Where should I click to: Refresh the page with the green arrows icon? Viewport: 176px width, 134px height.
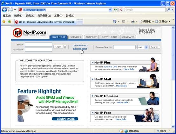tap(115, 10)
